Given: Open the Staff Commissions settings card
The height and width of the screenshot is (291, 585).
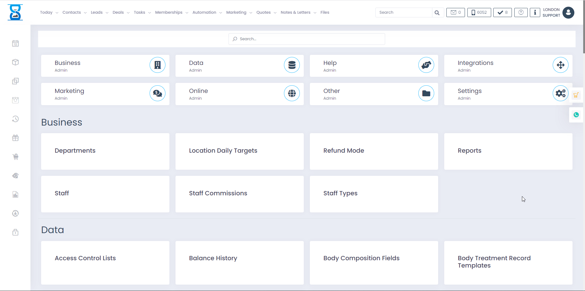Looking at the screenshot, I should click(218, 193).
